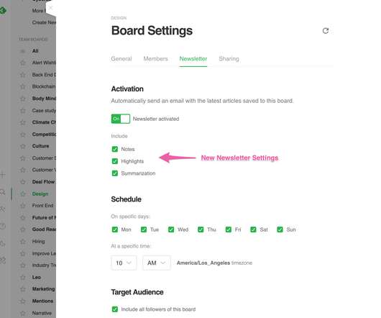Click the Feedly logo icon
Viewport: 381px width, 318px height.
pos(3,11)
